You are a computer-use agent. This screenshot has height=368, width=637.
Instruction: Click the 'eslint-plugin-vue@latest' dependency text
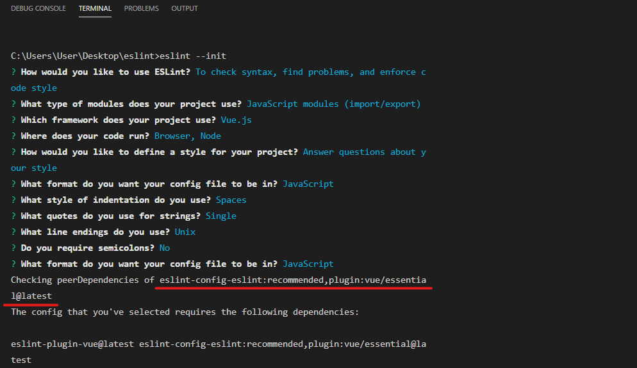(x=72, y=344)
